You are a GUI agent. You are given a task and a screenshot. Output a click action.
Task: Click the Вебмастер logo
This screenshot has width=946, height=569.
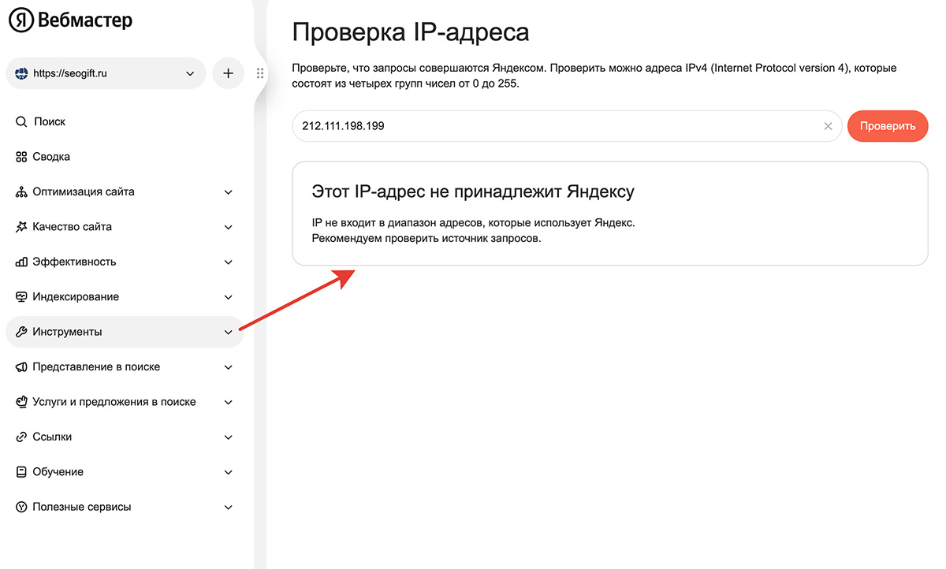pyautogui.click(x=70, y=20)
